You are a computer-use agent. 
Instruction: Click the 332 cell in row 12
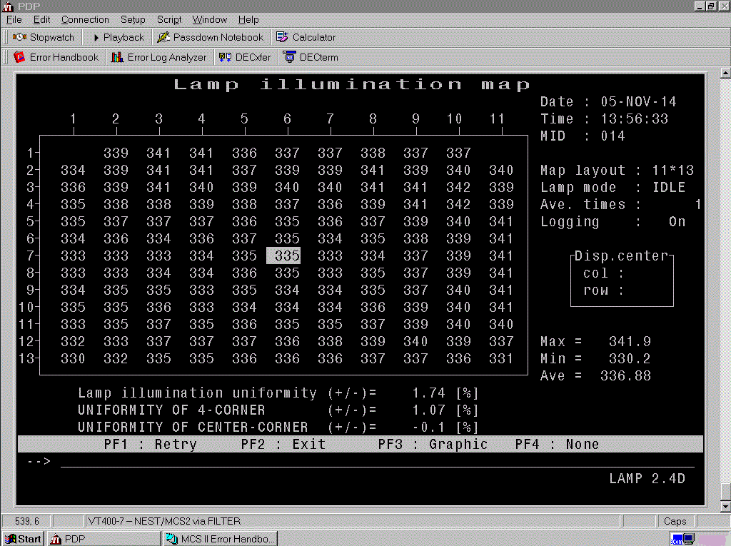pos(73,341)
